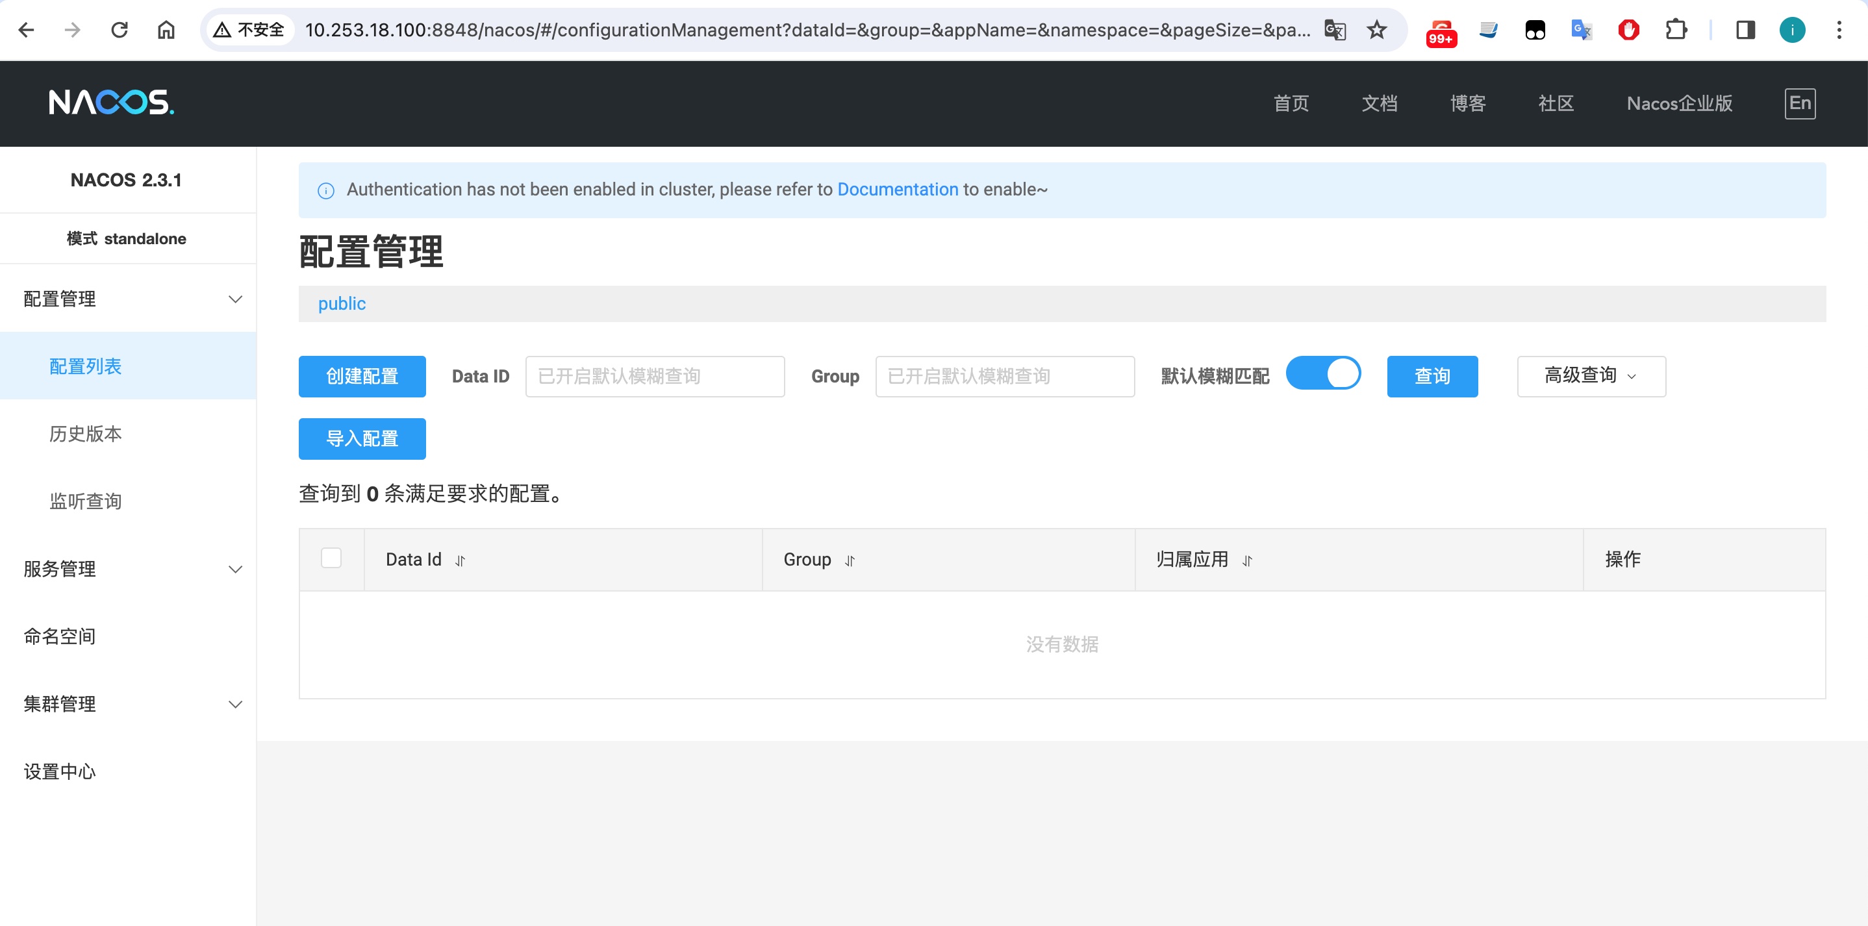Switch language with En icon
This screenshot has width=1868, height=926.
[x=1799, y=103]
